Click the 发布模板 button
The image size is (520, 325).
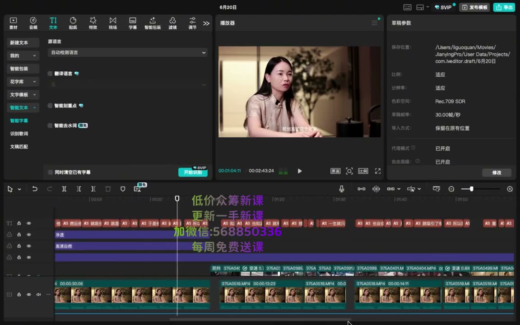[x=475, y=7]
